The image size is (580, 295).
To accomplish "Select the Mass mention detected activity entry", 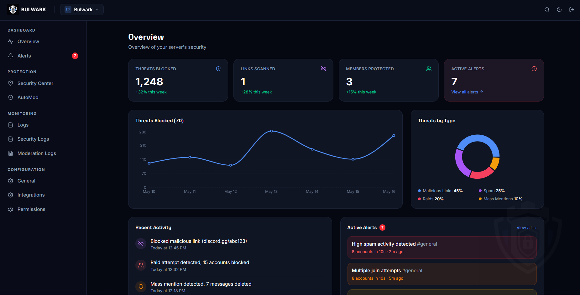I will click(230, 287).
